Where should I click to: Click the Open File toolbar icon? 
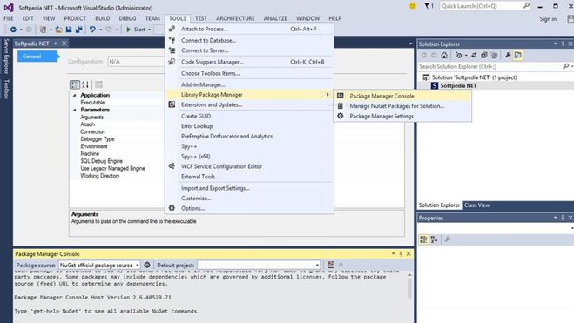pos(58,30)
